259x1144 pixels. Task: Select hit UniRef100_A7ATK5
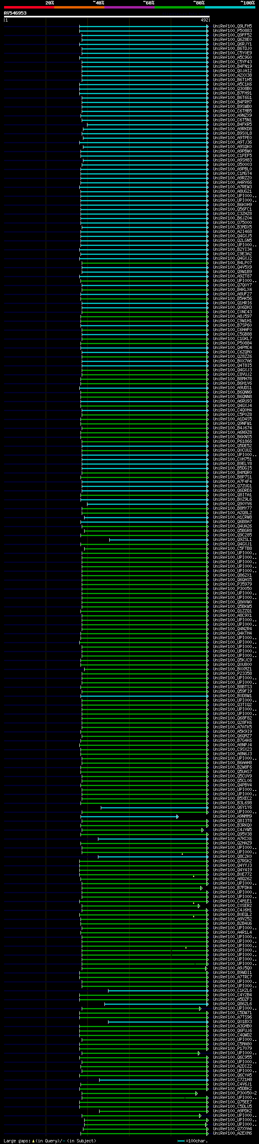pyautogui.click(x=232, y=727)
